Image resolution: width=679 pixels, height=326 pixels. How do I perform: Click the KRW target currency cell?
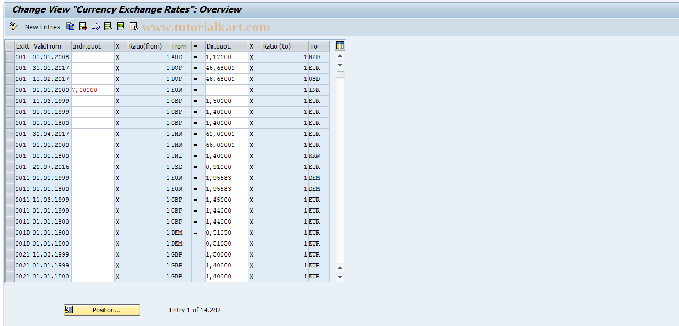point(319,156)
